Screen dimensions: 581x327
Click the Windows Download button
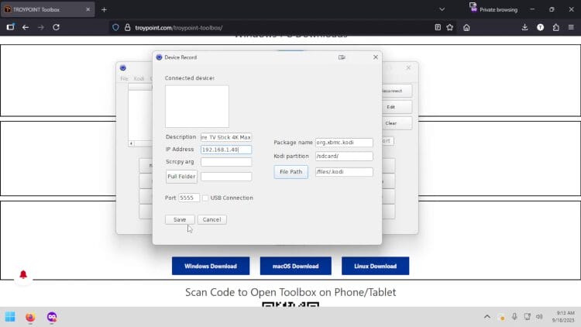(210, 266)
